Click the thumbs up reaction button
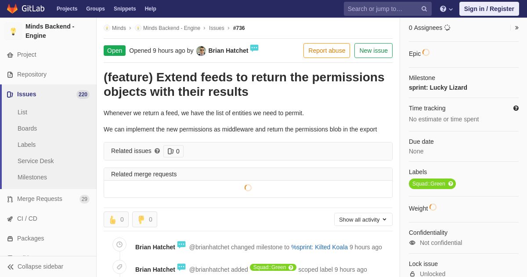The image size is (527, 277). 116,219
